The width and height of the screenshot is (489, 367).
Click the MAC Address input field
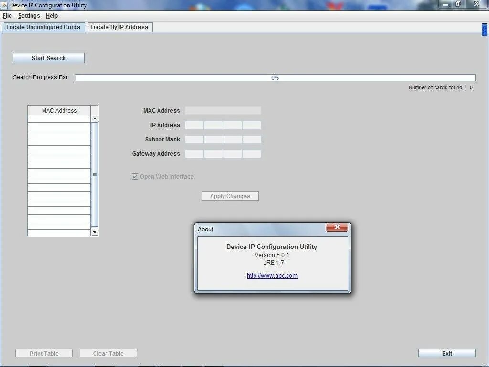(x=223, y=110)
